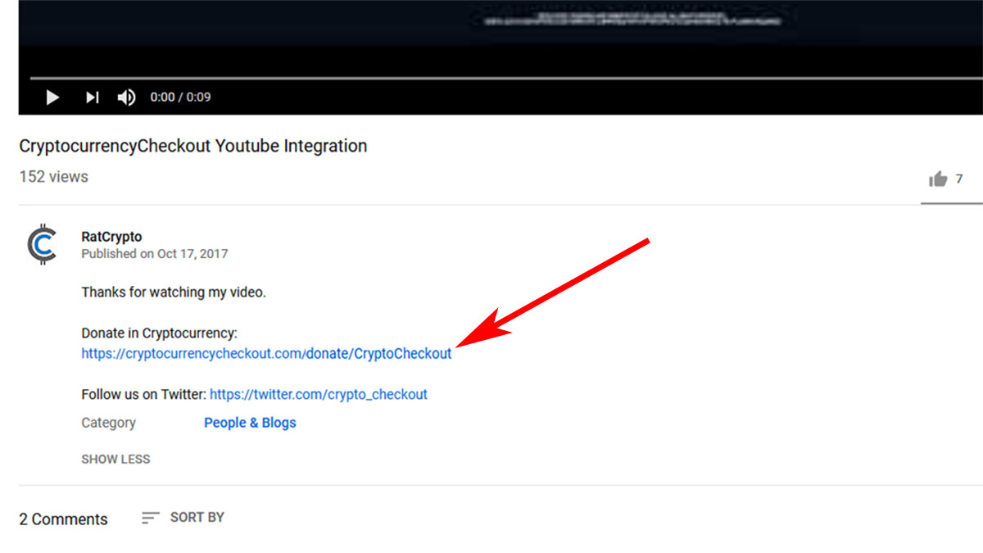This screenshot has height=553, width=983.
Task: Click the video title text
Action: (193, 147)
